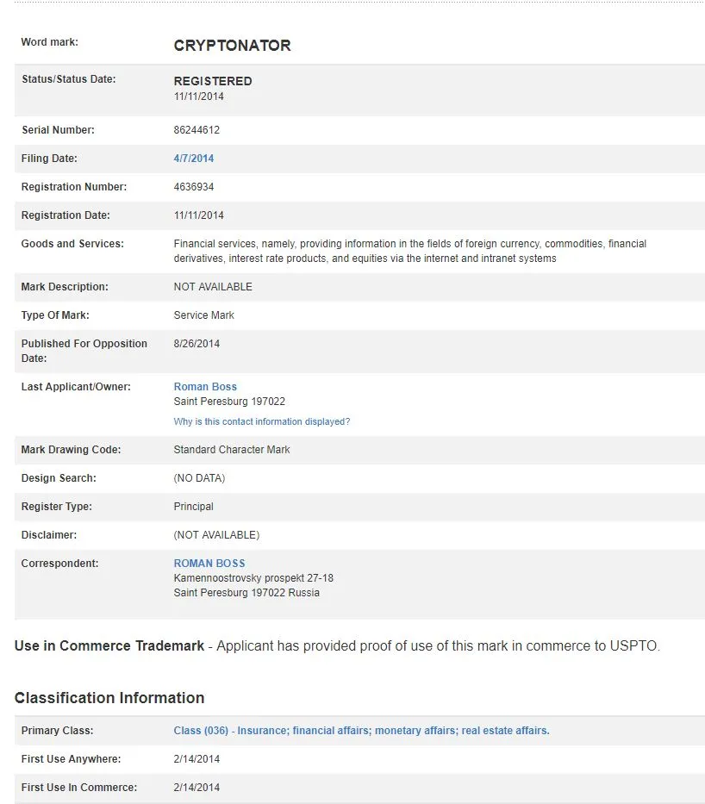Open the Class (036) Insurance classification link

pyautogui.click(x=361, y=730)
